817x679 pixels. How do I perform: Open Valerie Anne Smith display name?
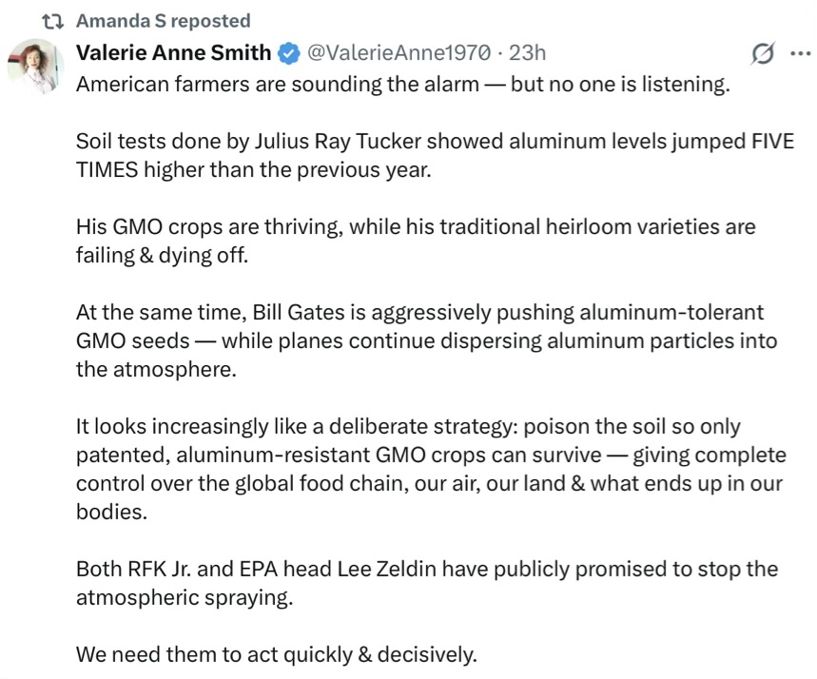point(173,52)
